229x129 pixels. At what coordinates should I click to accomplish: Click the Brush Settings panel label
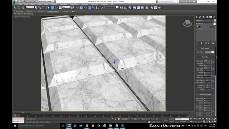(x=29, y=14)
